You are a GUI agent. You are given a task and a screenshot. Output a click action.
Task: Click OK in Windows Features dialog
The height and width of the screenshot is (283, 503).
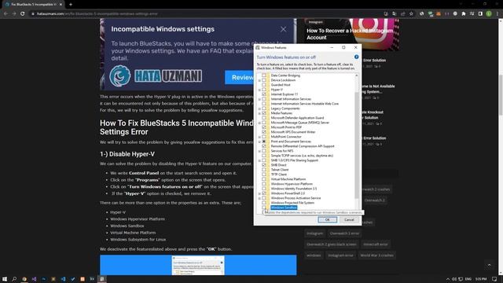(327, 220)
